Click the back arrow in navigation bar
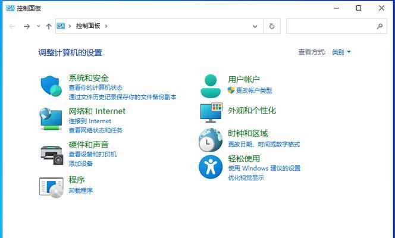This screenshot has width=395, height=238. [12, 26]
